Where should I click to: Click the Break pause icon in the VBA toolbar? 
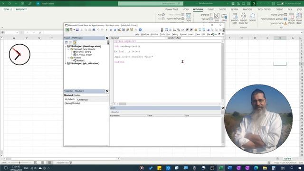[x=111, y=30]
